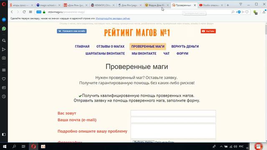
Task: Close the 'Проверенные' active tab
Action: point(195,5)
